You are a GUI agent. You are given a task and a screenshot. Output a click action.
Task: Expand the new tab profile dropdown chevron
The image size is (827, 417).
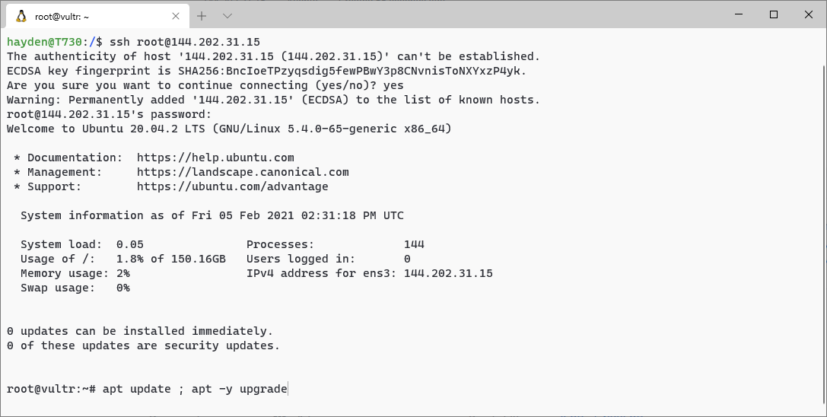click(227, 17)
